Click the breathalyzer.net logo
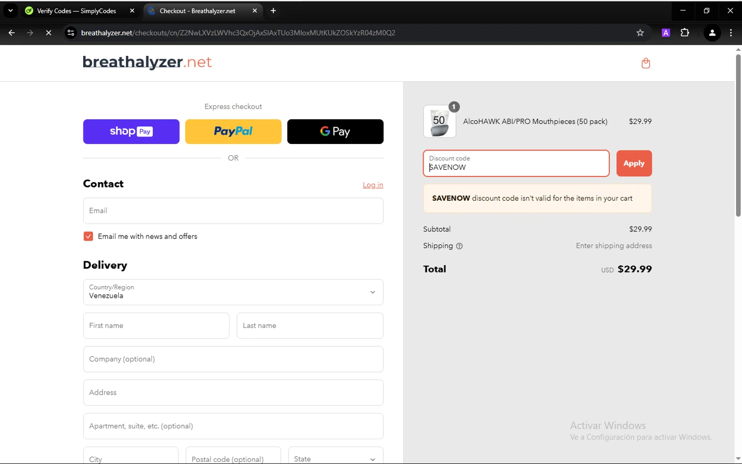Image resolution: width=742 pixels, height=464 pixels. (x=147, y=62)
